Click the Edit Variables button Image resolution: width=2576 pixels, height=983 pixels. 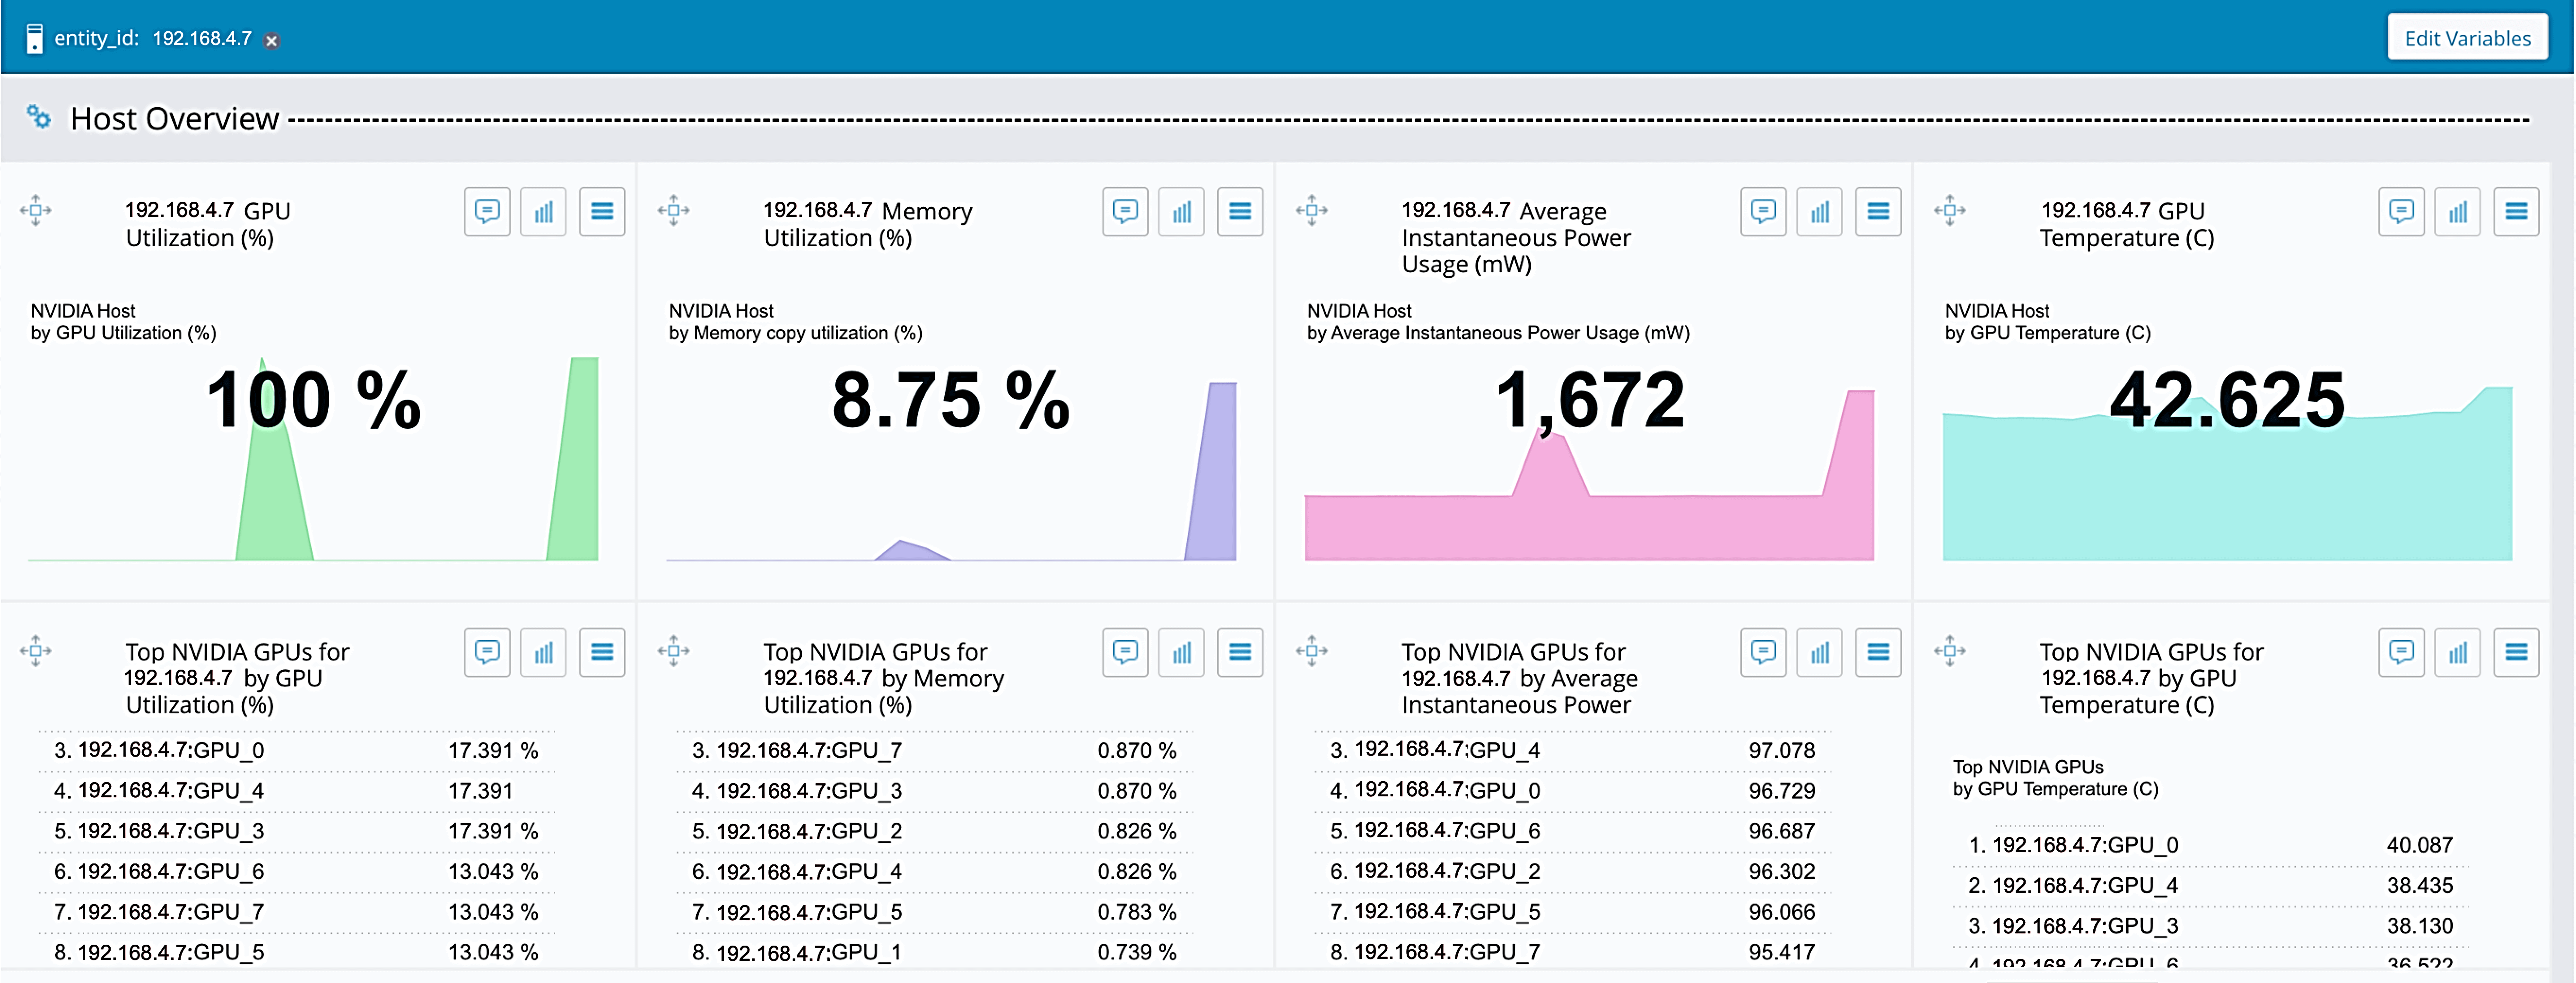(x=2466, y=38)
